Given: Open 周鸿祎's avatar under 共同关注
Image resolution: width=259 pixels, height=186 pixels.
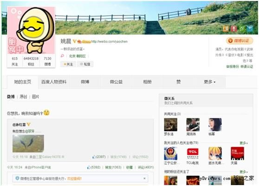Looking at the screenshot, I should click(193, 125).
